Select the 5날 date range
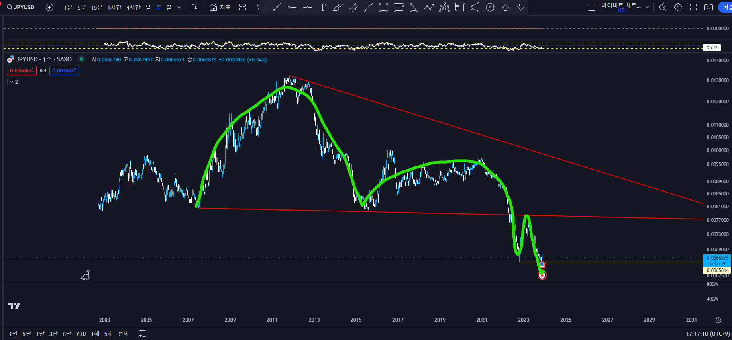This screenshot has width=732, height=340. coord(27,334)
